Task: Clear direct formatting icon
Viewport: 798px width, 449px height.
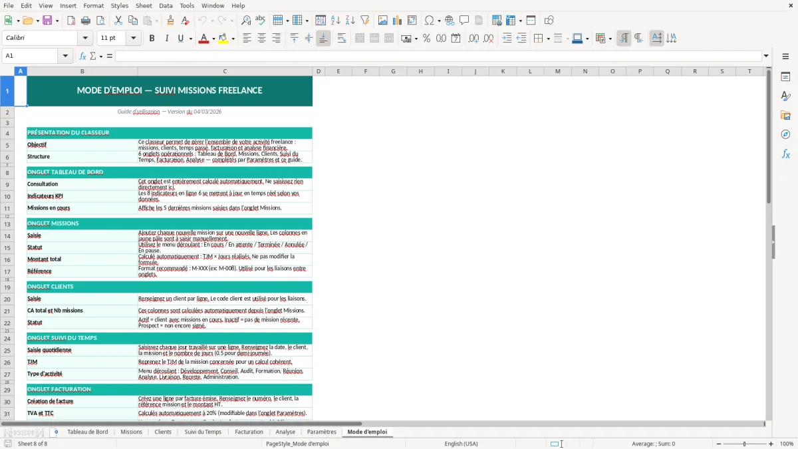Action: click(184, 21)
